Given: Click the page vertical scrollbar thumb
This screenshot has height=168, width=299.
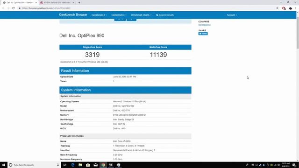Looking at the screenshot, I should pos(298,32).
